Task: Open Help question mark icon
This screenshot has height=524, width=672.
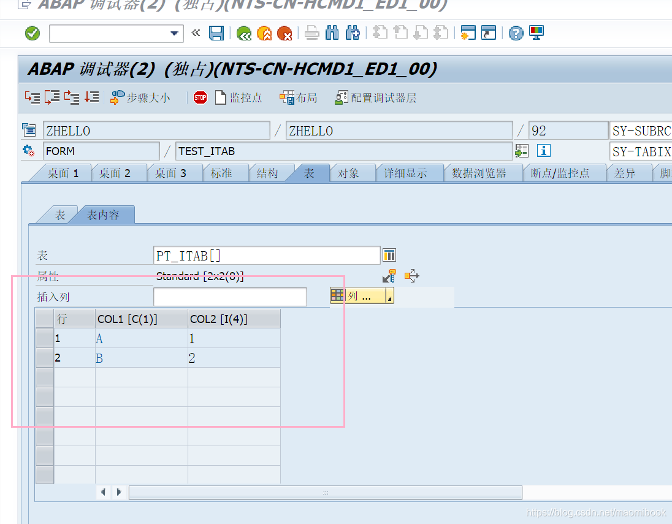Action: pyautogui.click(x=516, y=33)
